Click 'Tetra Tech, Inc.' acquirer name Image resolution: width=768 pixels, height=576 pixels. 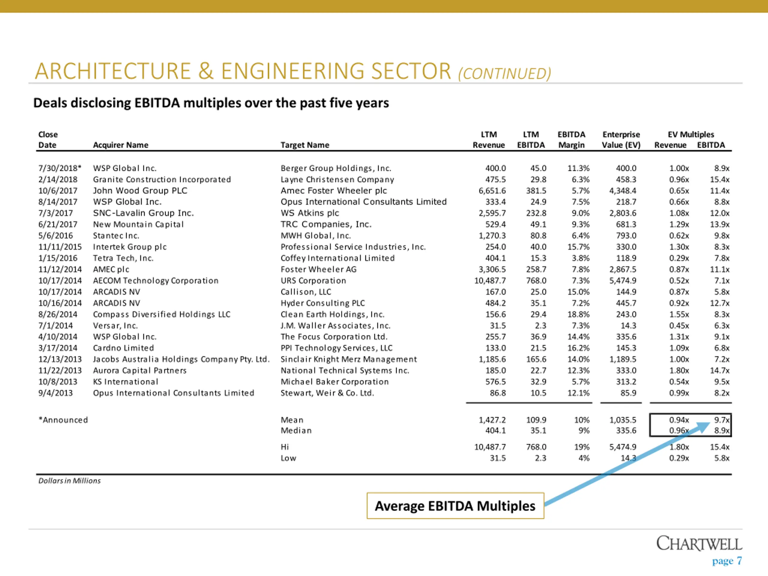click(123, 258)
